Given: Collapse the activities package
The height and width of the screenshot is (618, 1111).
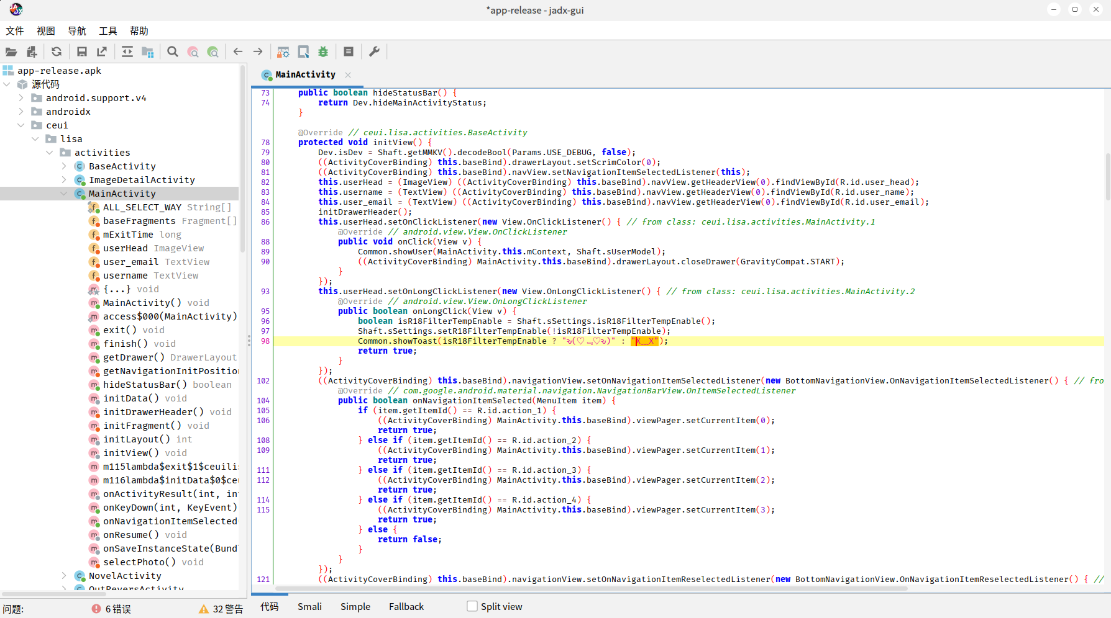Looking at the screenshot, I should point(50,153).
